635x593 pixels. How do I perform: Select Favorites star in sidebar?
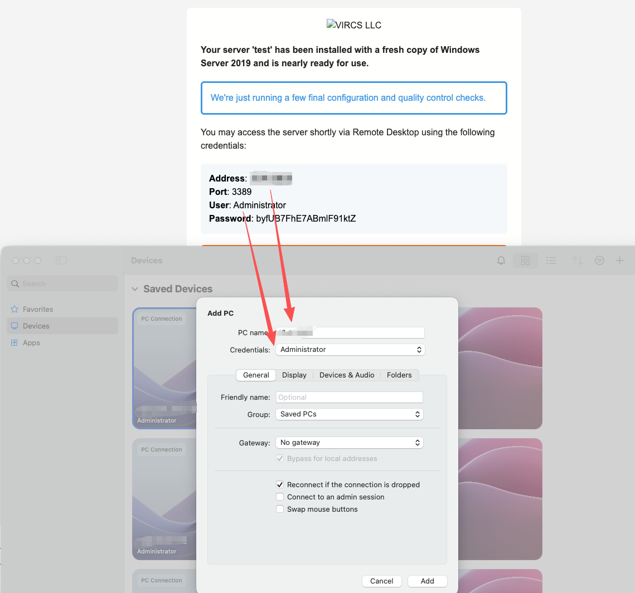click(14, 309)
